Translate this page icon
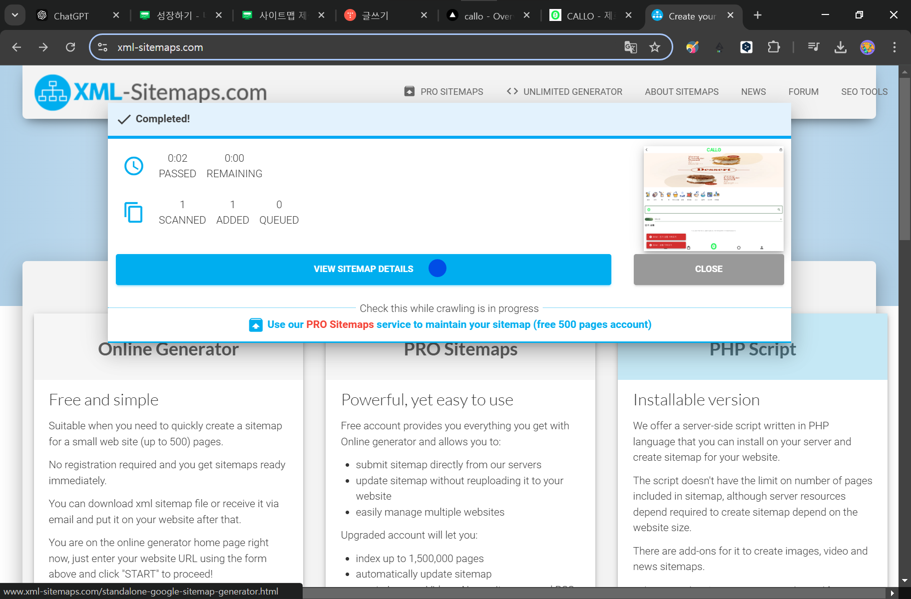911x599 pixels. coord(630,47)
